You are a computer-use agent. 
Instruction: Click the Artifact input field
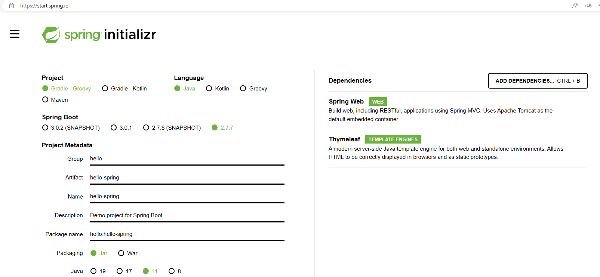187,178
